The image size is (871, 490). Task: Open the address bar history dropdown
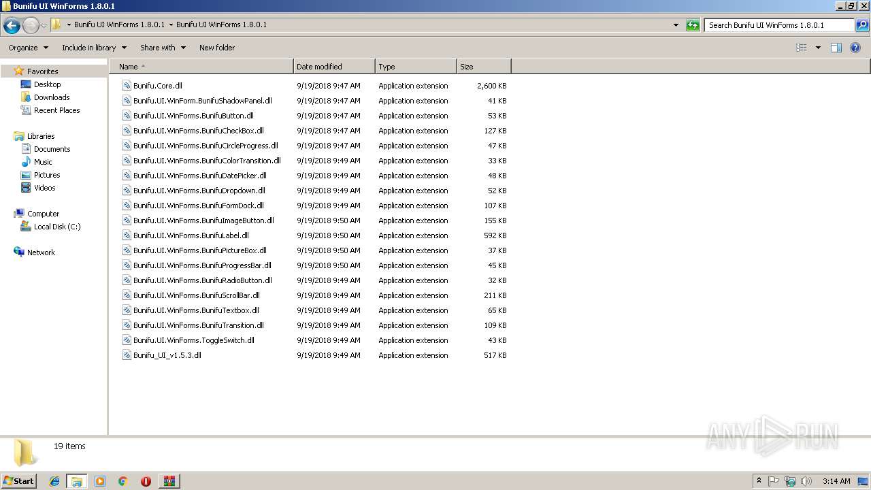click(676, 25)
